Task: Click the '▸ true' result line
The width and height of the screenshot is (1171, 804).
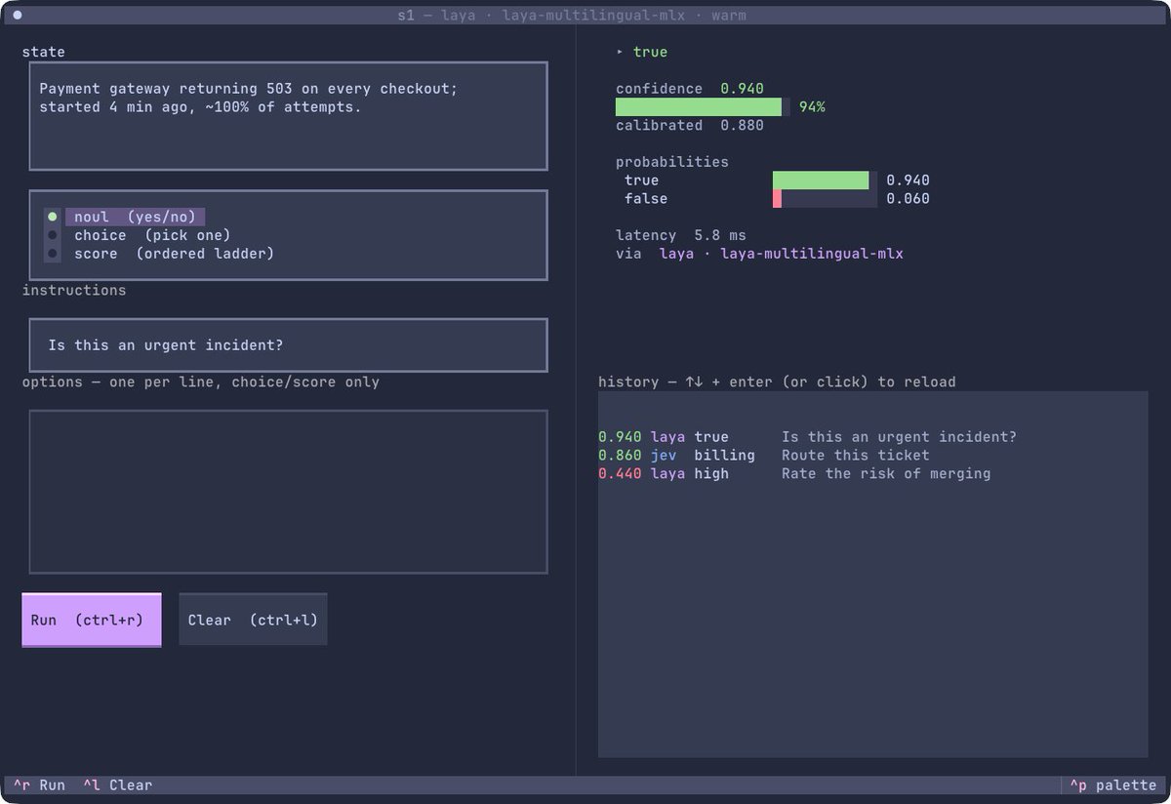Action: click(x=642, y=52)
